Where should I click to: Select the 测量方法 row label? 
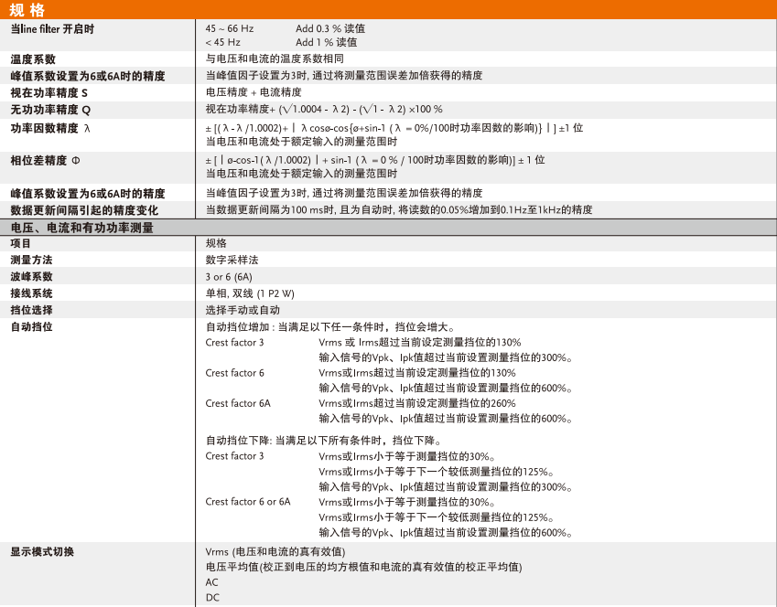coord(32,261)
